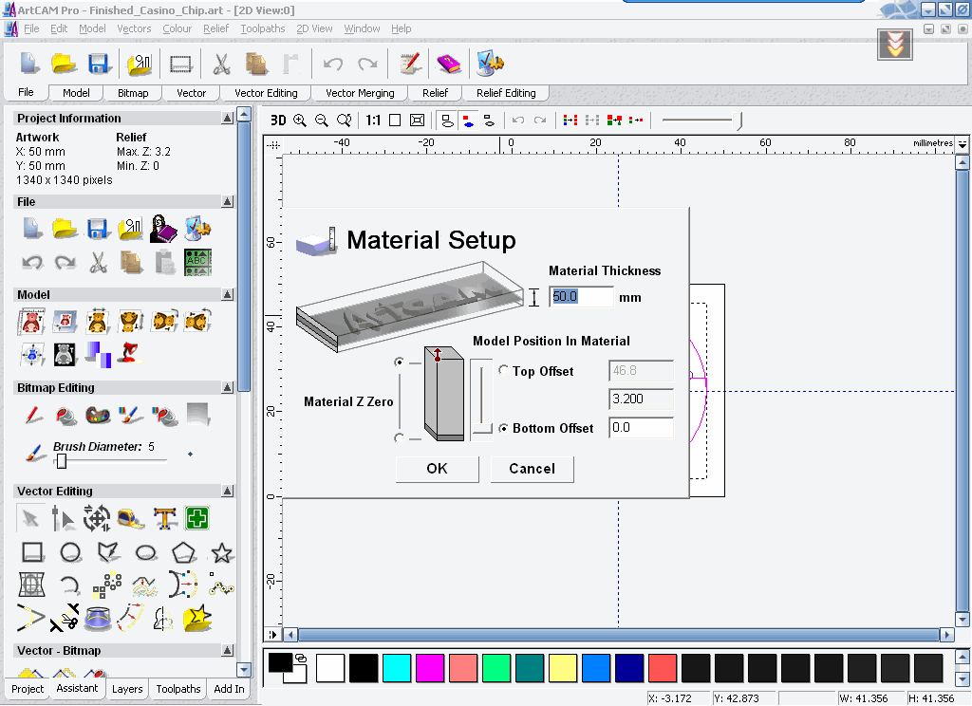The image size is (972, 706).
Task: Switch to the Layers tab at panel bottom
Action: (x=127, y=689)
